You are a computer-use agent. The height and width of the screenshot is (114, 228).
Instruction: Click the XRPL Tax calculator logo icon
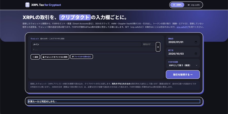pos(27,5)
